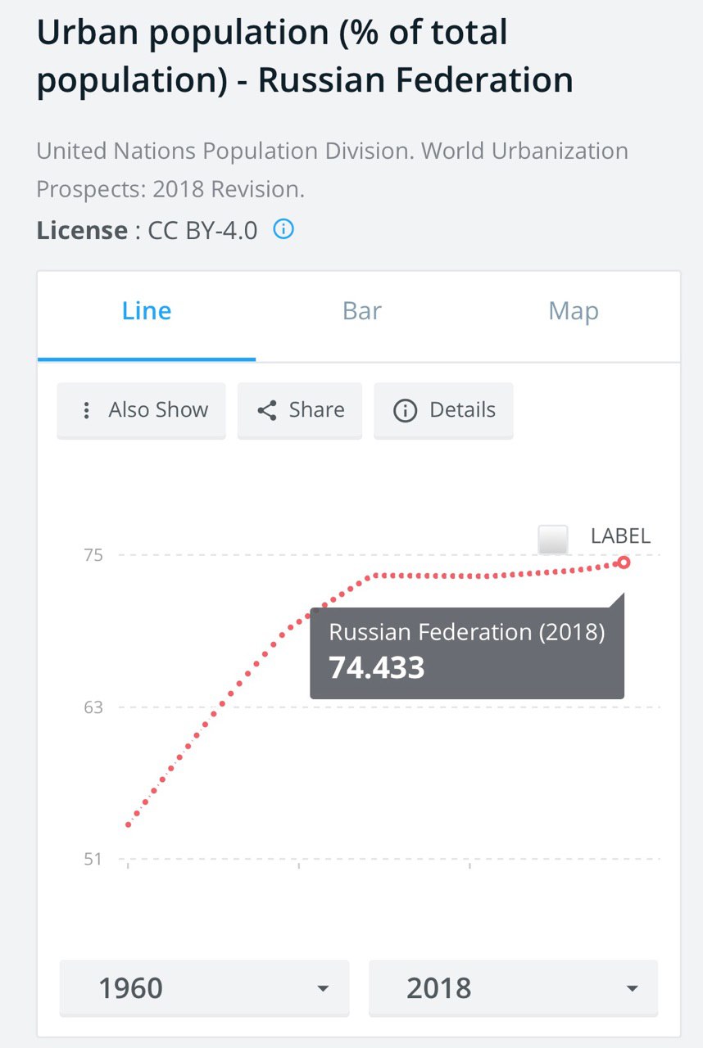Click the three-dot icon beside Also Show
703x1048 pixels.
[x=87, y=410]
